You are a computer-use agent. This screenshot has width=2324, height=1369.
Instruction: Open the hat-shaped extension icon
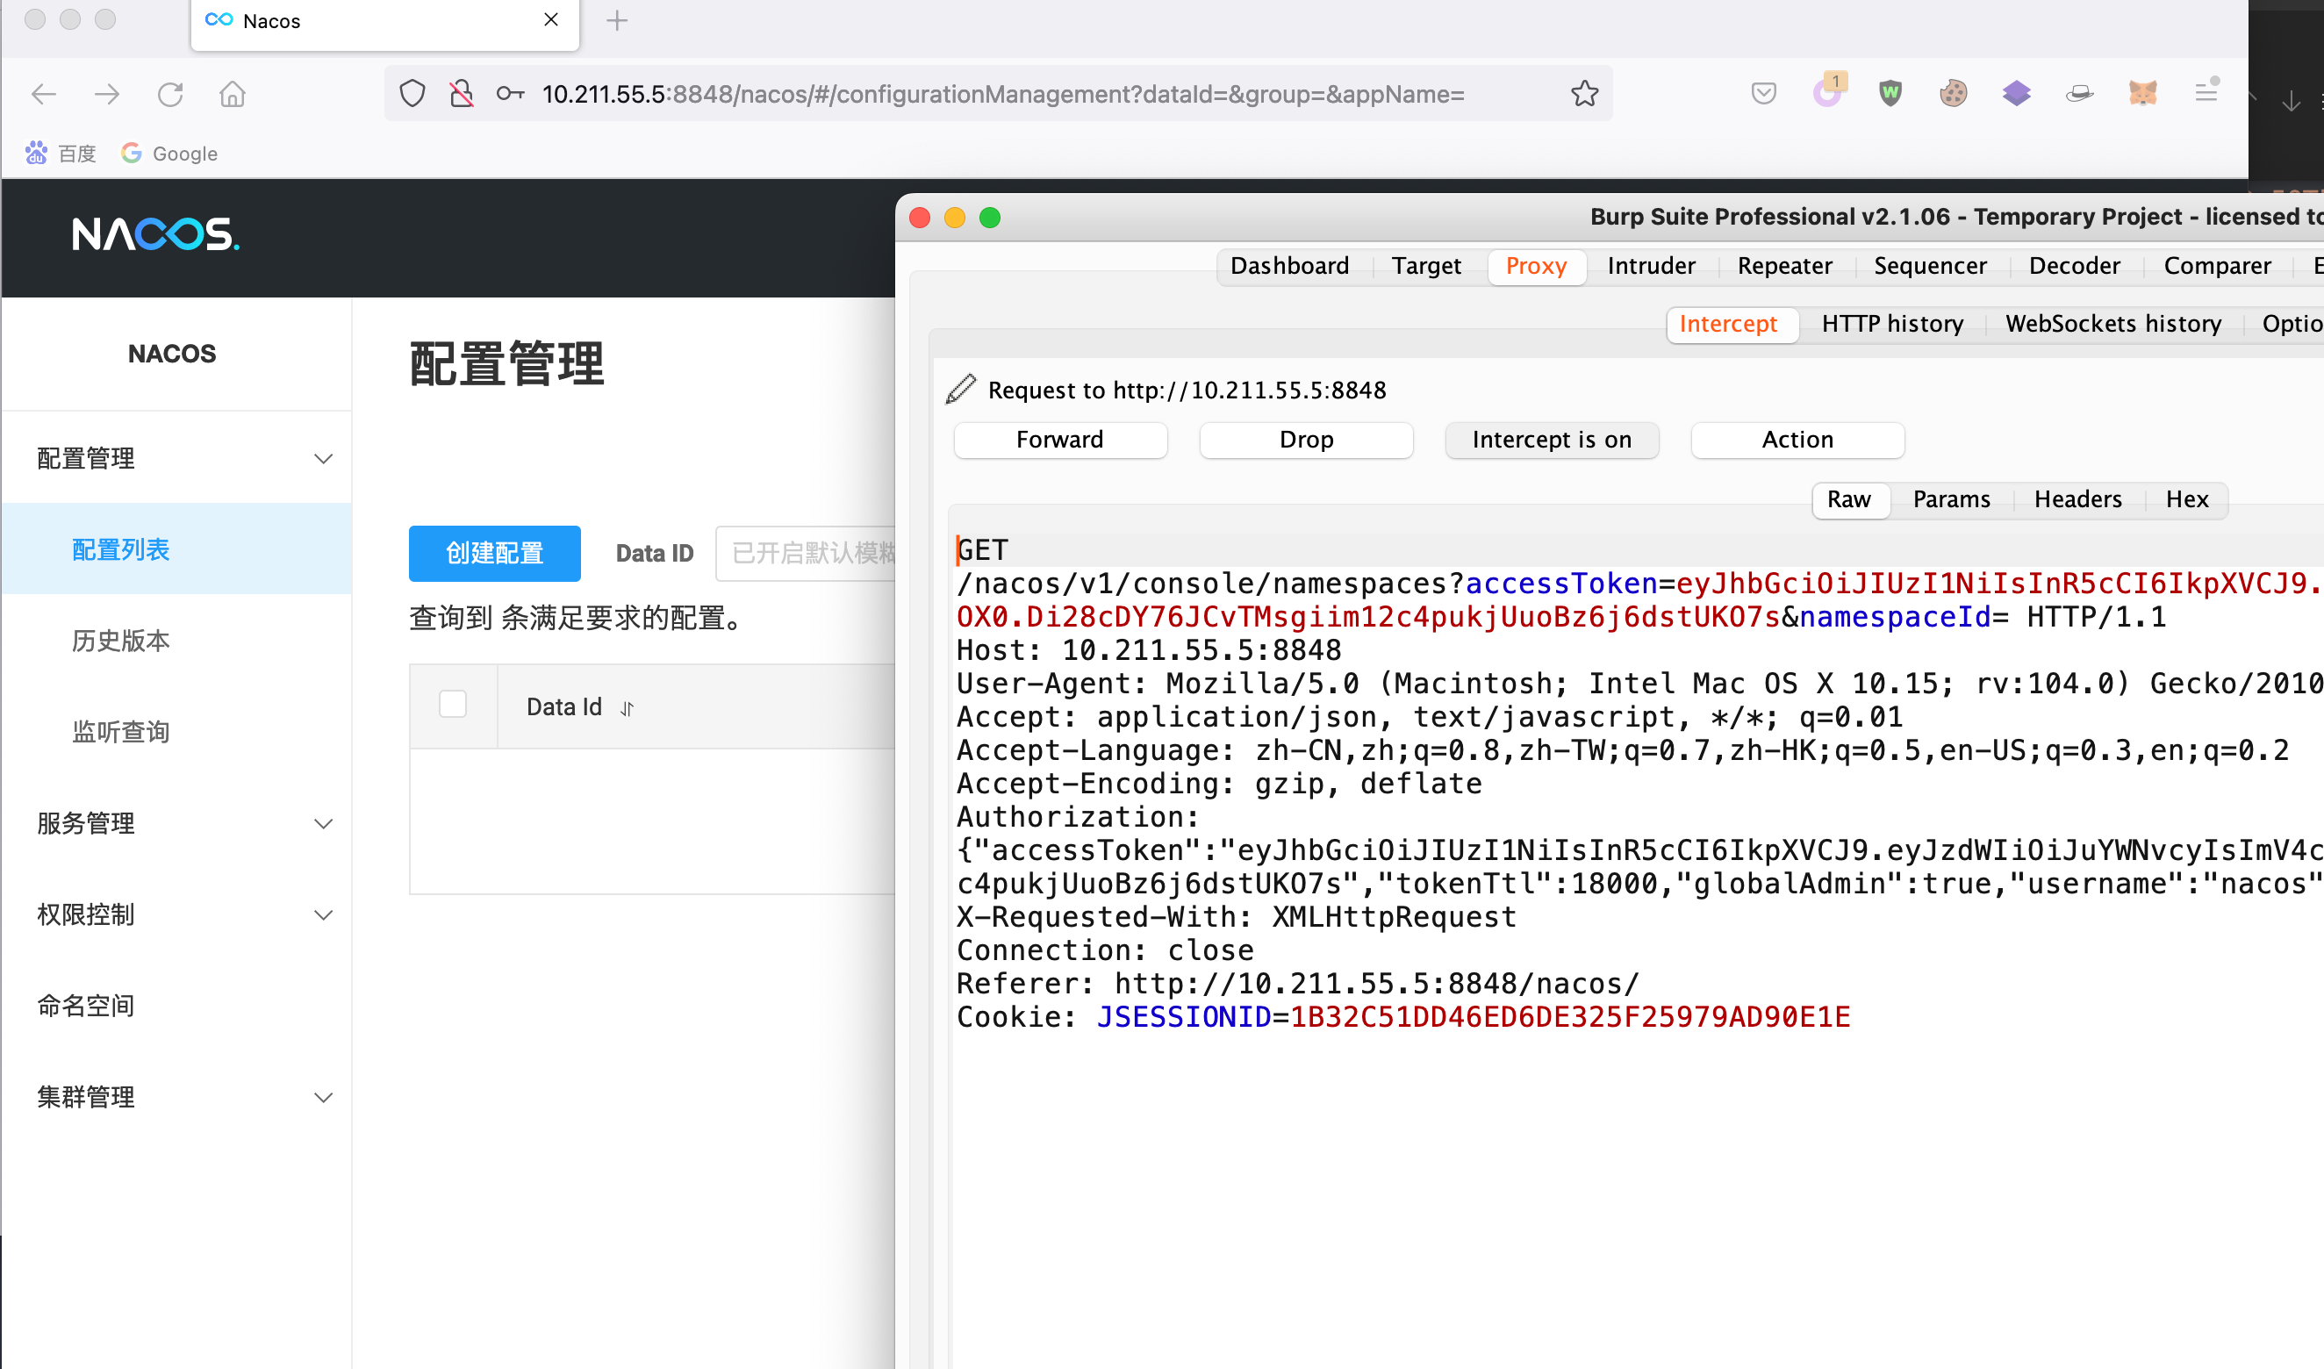[x=2079, y=93]
